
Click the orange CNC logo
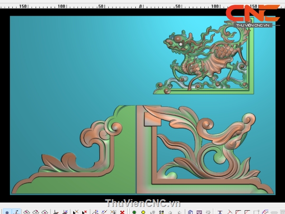tap(252, 13)
